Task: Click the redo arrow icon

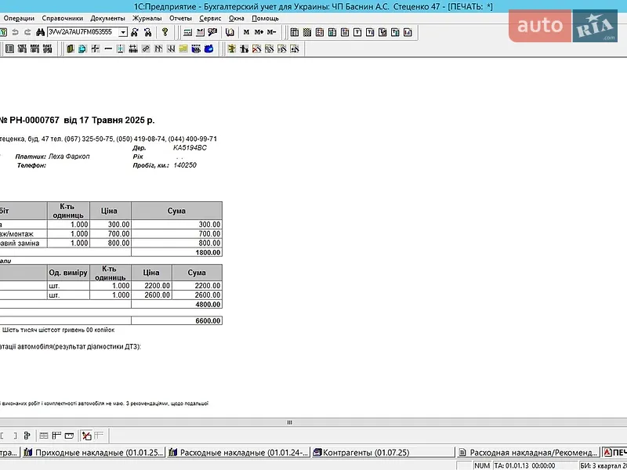Action: (27, 32)
